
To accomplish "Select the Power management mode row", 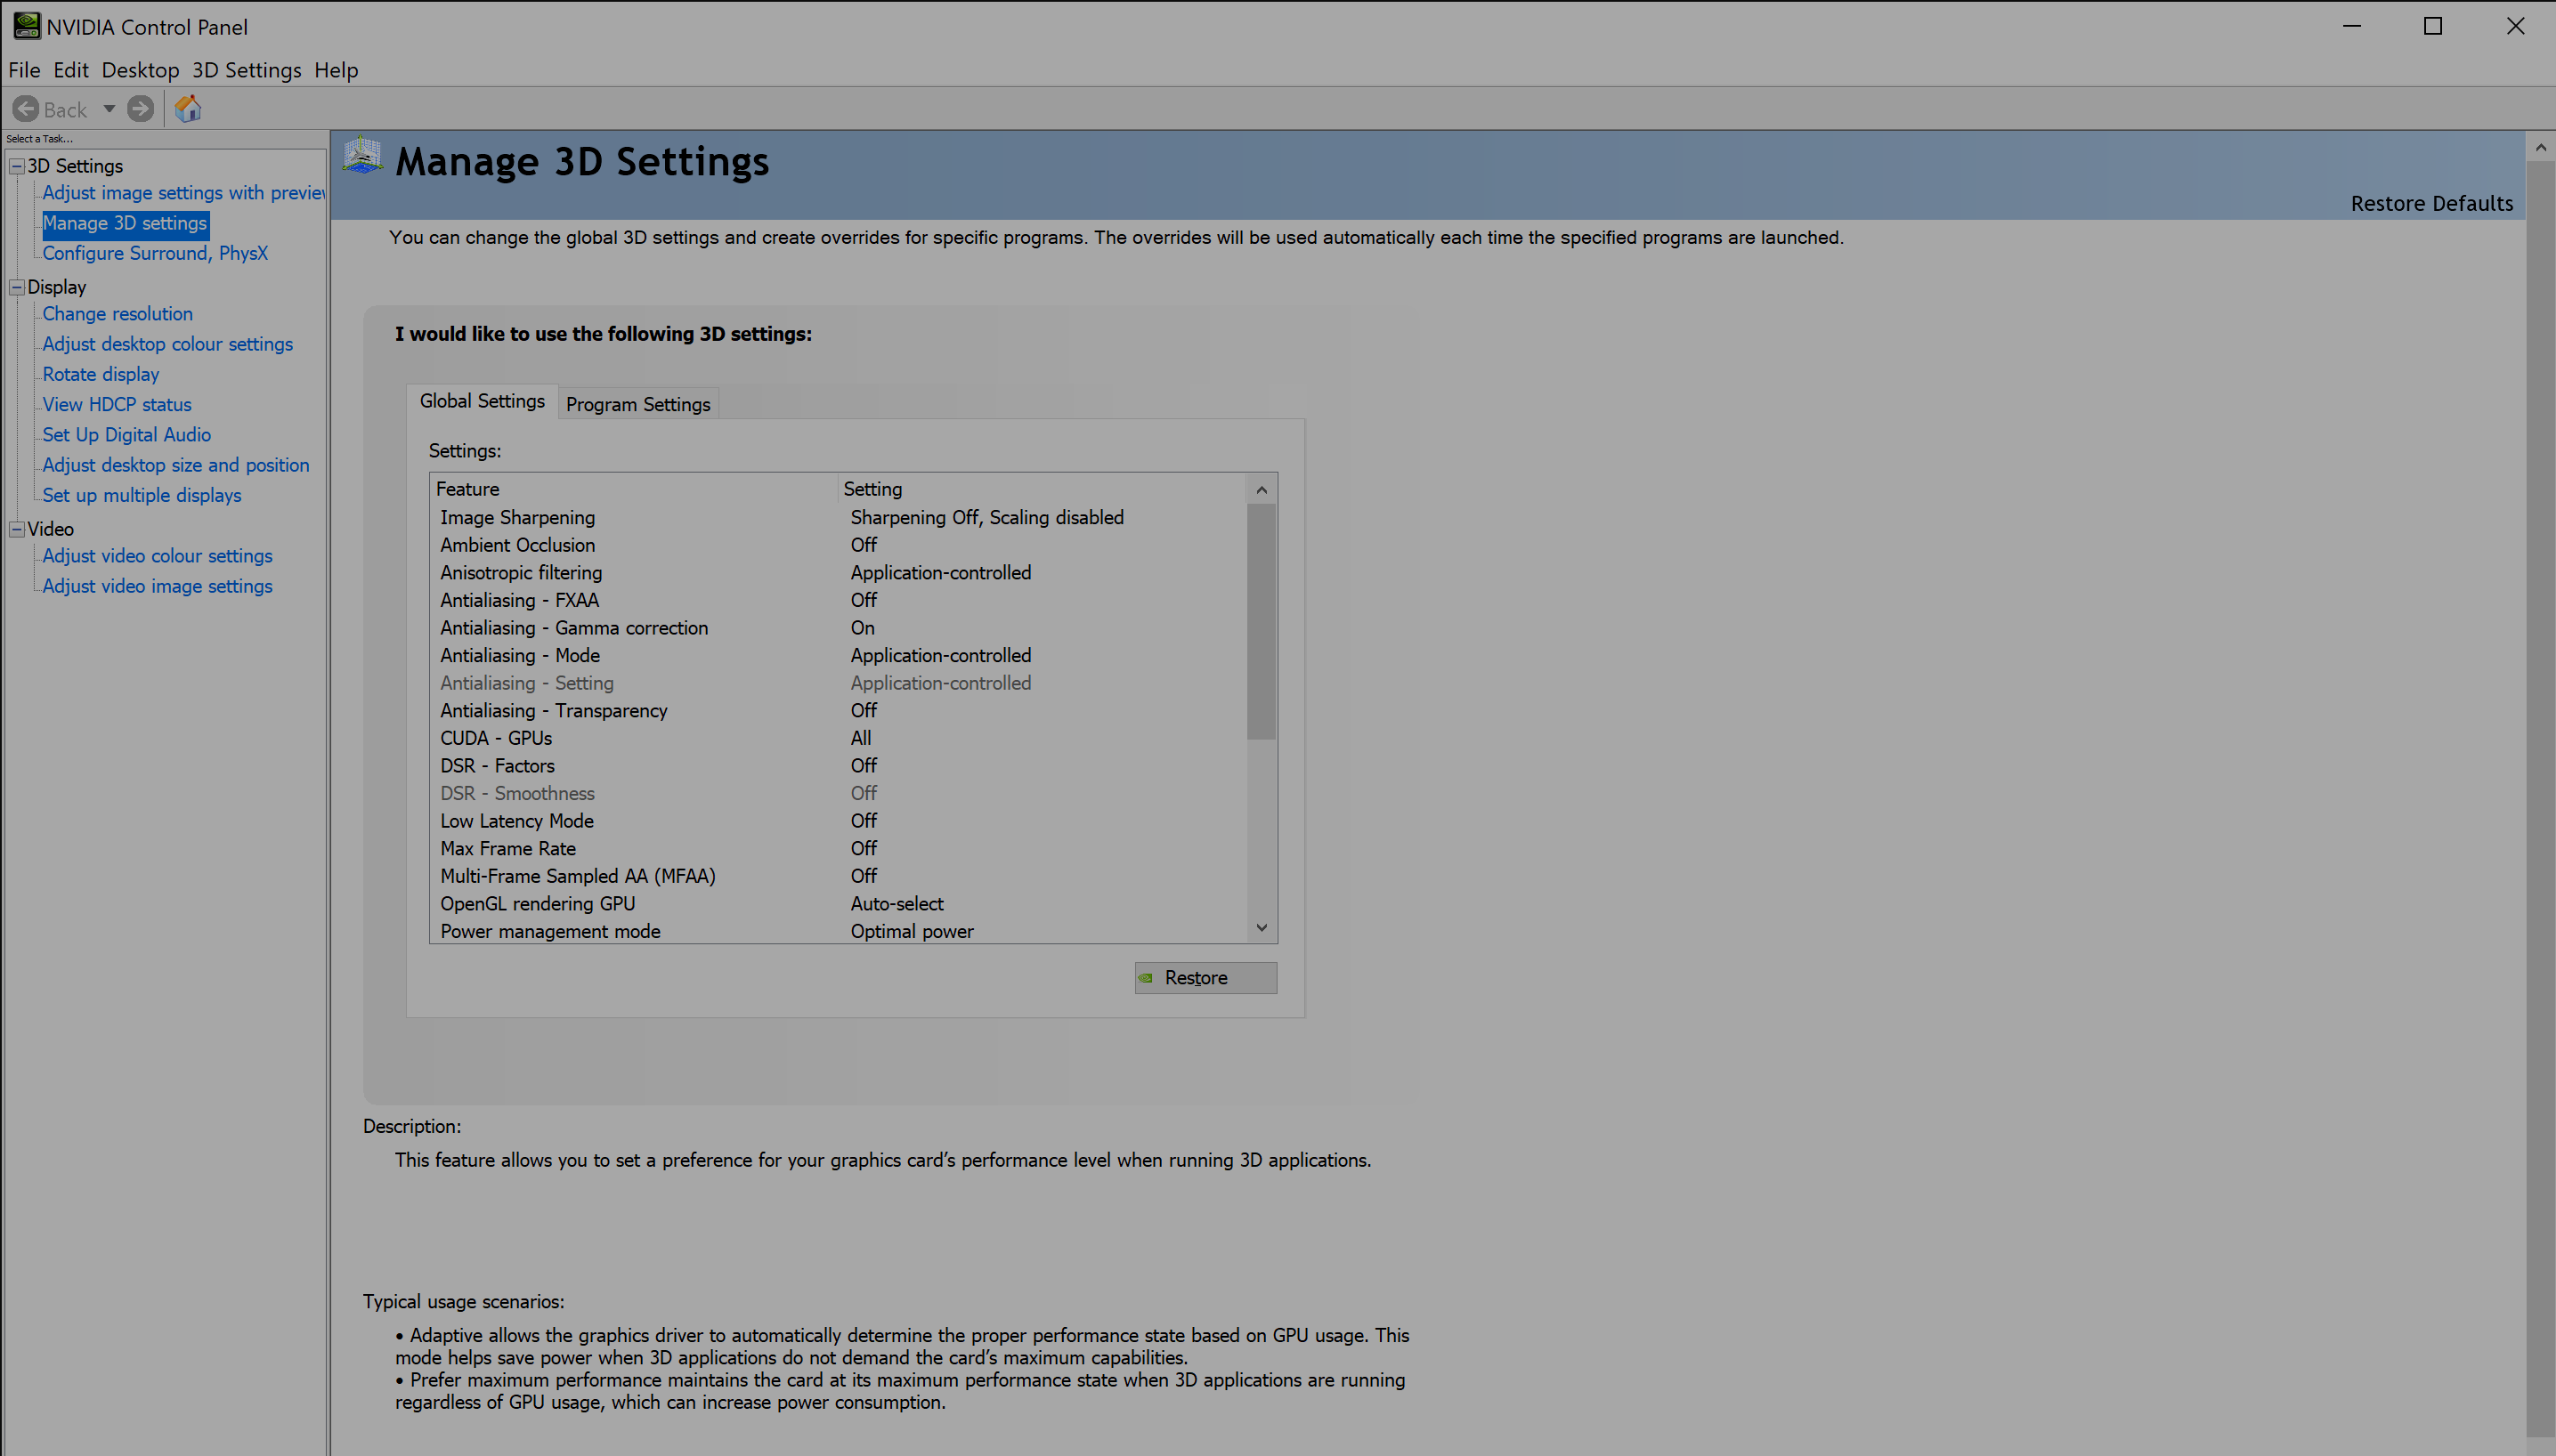I will point(839,931).
